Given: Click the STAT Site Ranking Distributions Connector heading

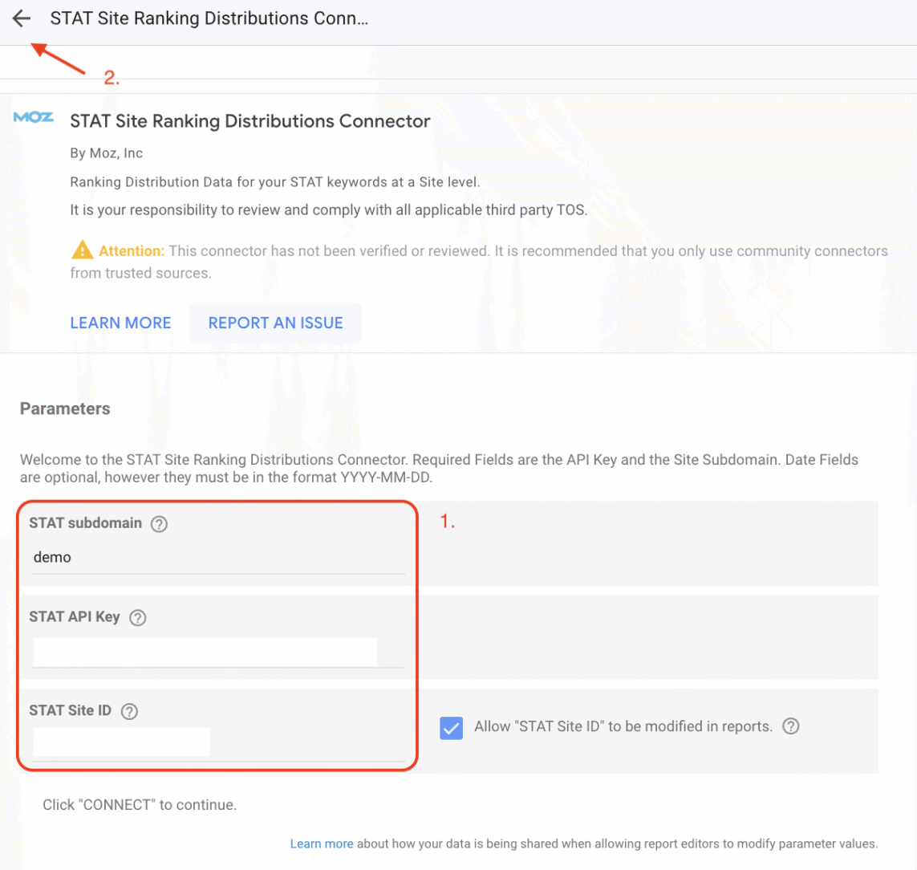Looking at the screenshot, I should coord(250,121).
